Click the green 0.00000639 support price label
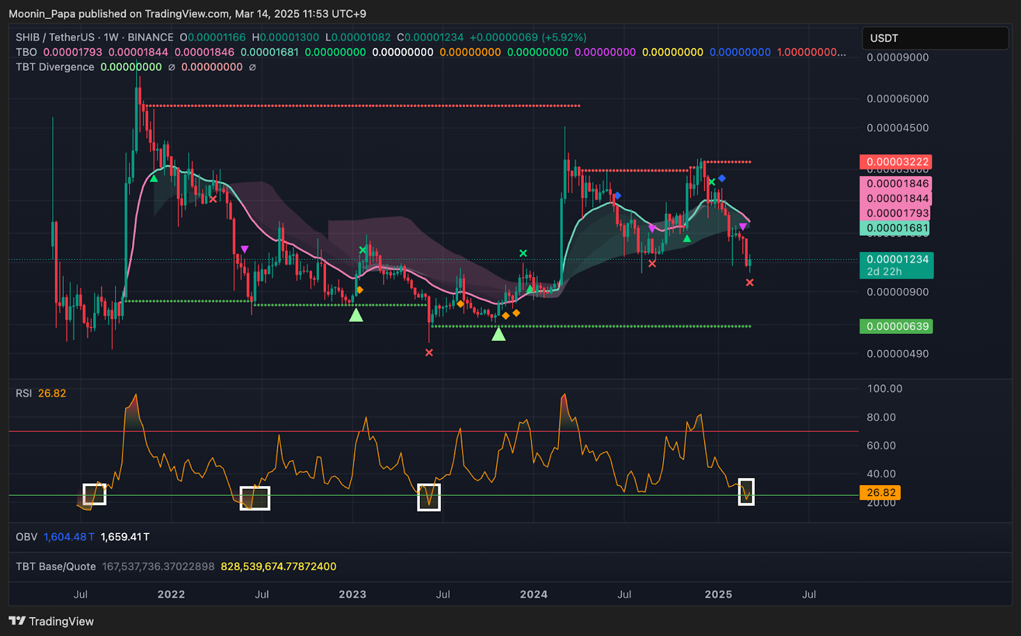Screen dimensions: 1021x636 (897, 326)
